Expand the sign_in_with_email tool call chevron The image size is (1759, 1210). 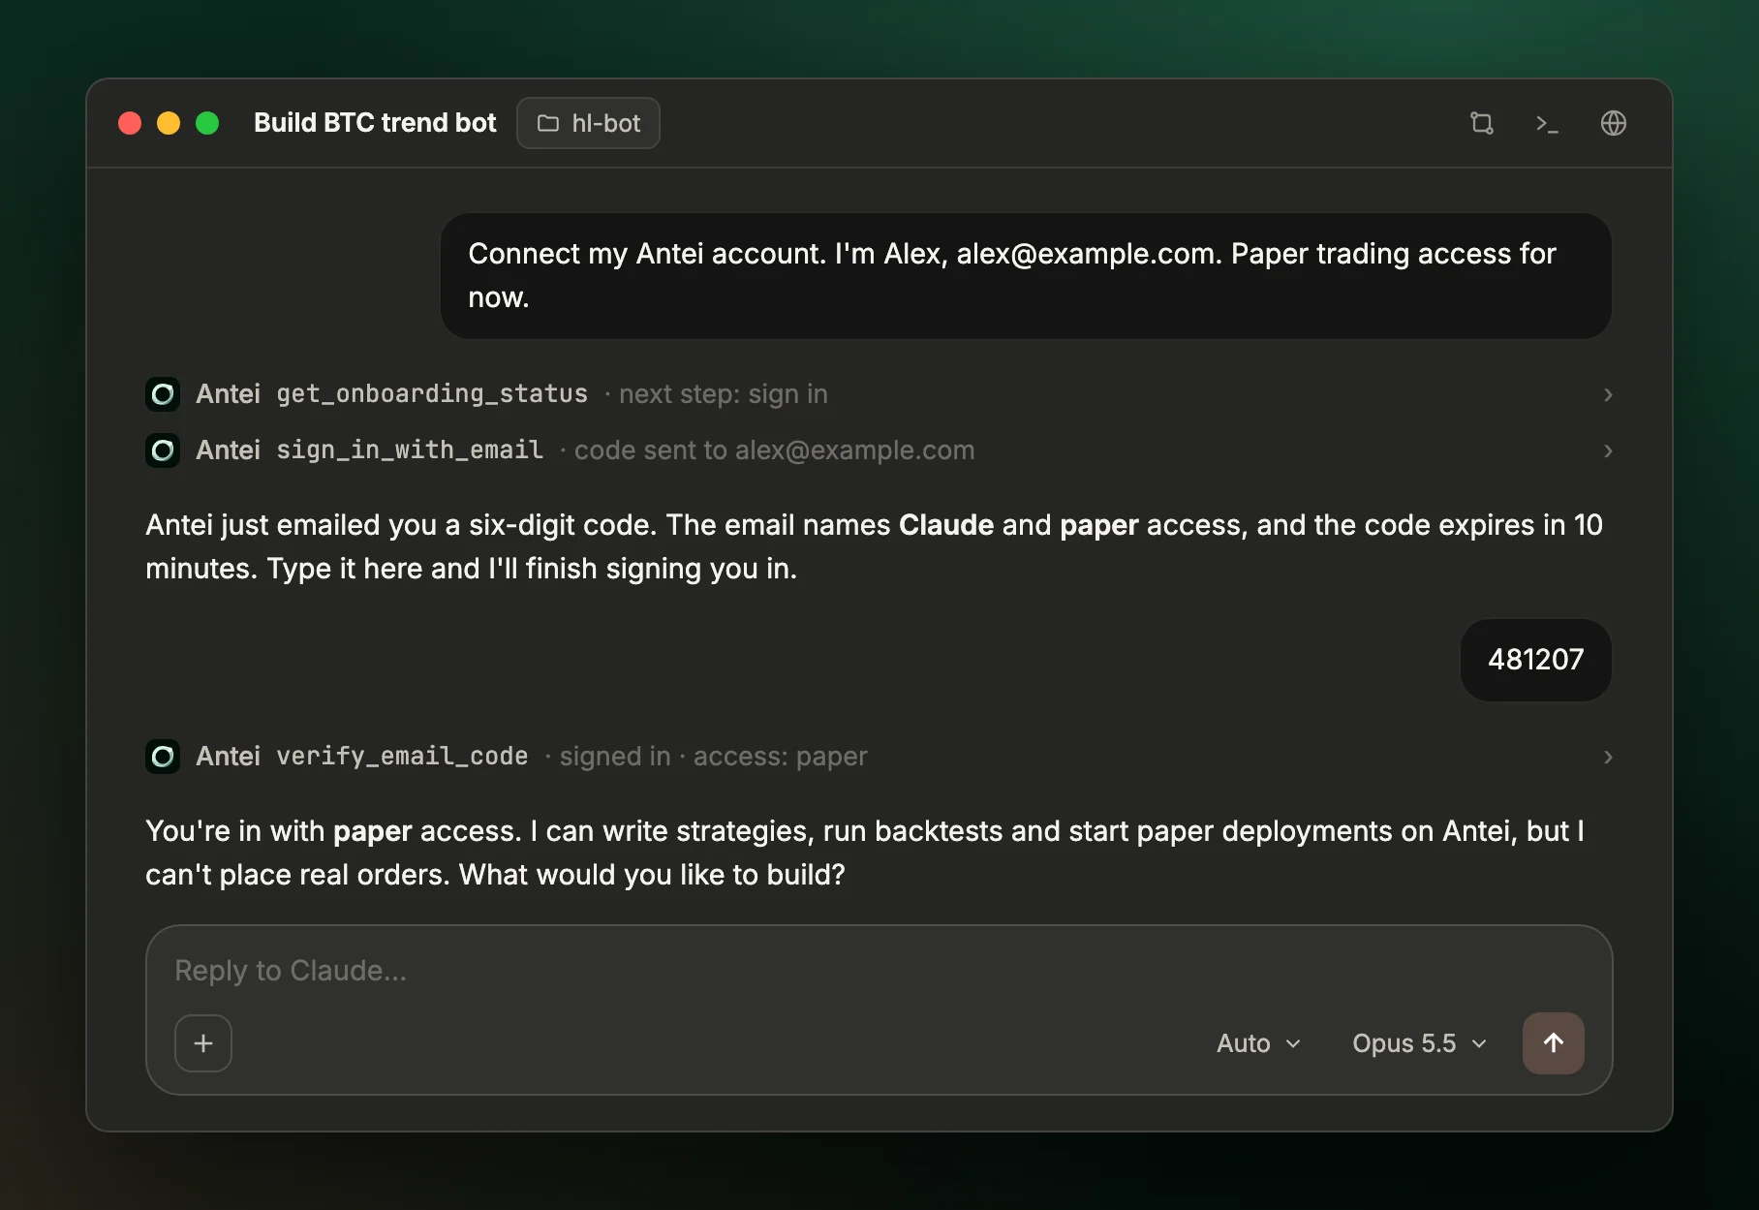pos(1608,450)
